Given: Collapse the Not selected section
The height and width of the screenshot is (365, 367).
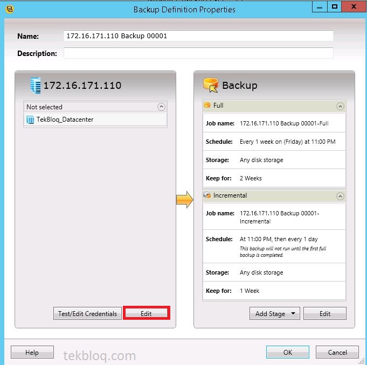Looking at the screenshot, I should point(161,107).
